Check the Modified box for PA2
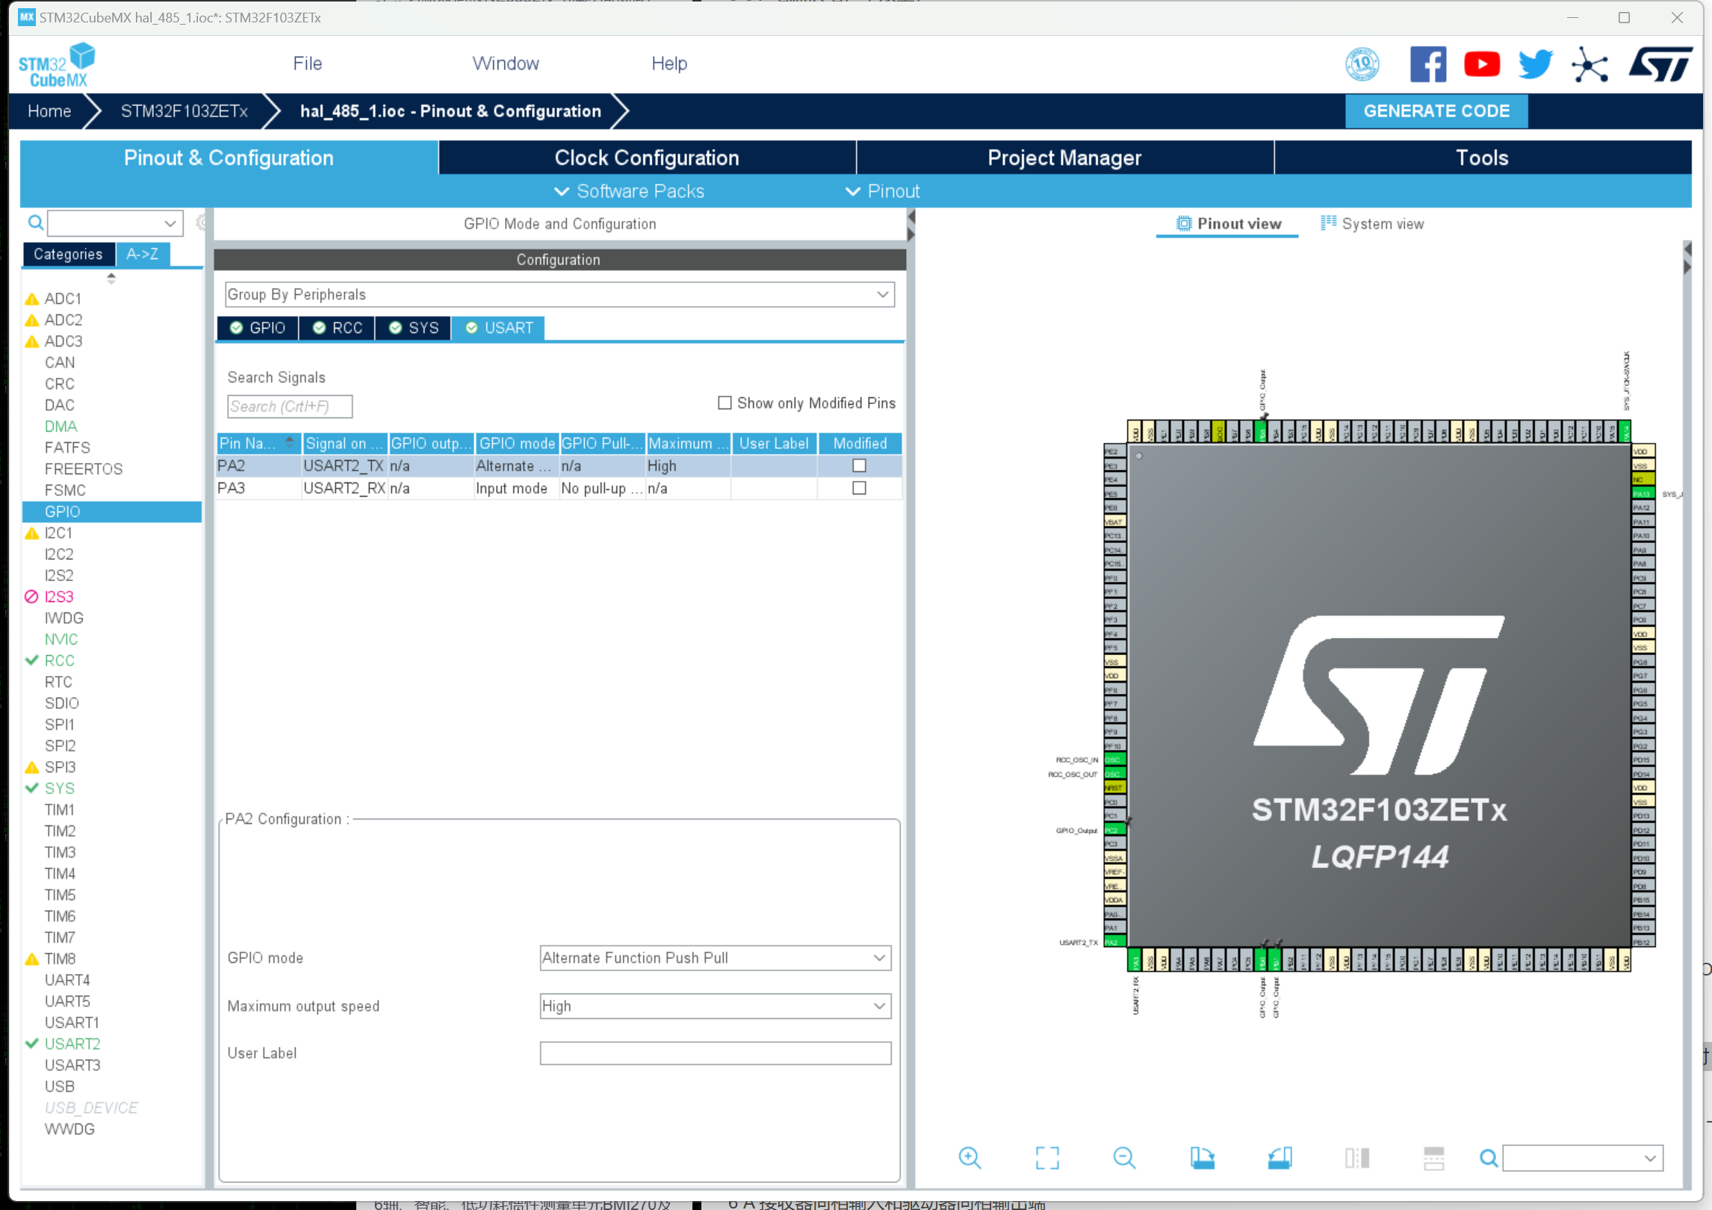This screenshot has width=1712, height=1210. pyautogui.click(x=859, y=466)
